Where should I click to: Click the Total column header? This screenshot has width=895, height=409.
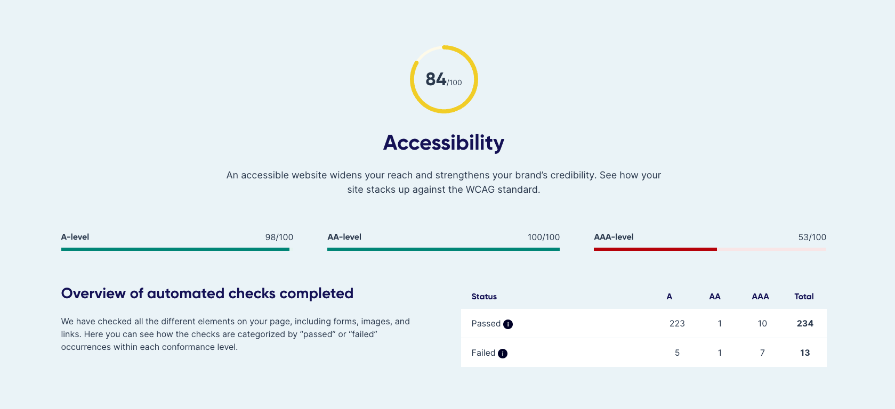click(x=804, y=297)
